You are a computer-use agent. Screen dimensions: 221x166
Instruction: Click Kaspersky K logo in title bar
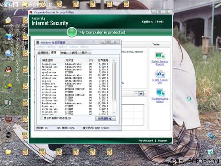(31, 12)
